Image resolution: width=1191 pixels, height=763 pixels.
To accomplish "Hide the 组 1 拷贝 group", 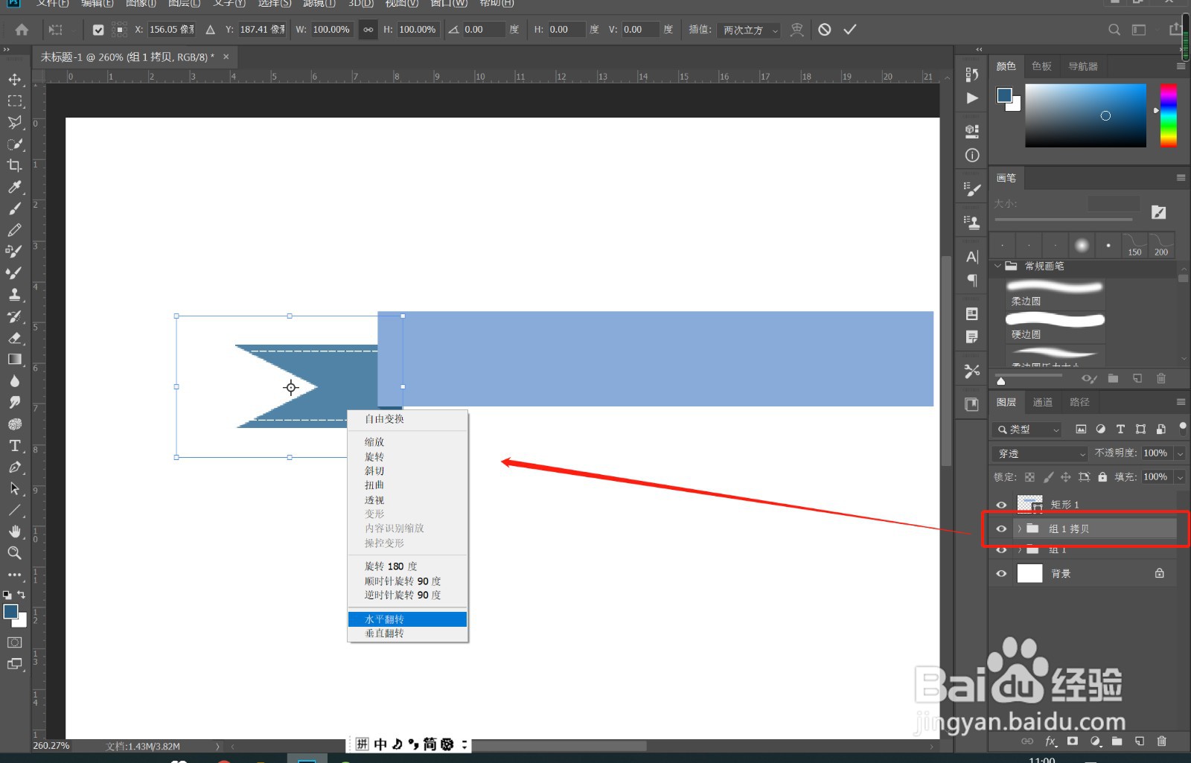I will (x=1001, y=529).
